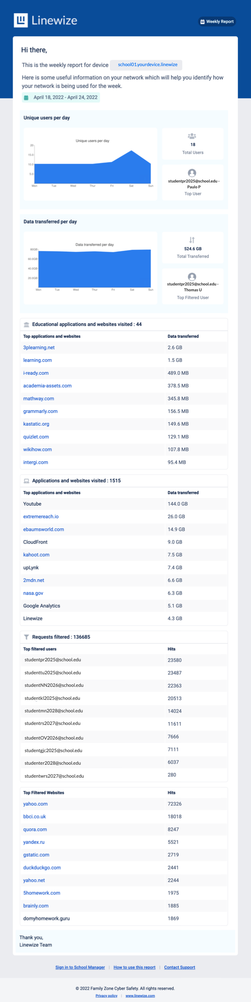Open the i-ready.com link
The height and width of the screenshot is (1002, 251).
(36, 373)
